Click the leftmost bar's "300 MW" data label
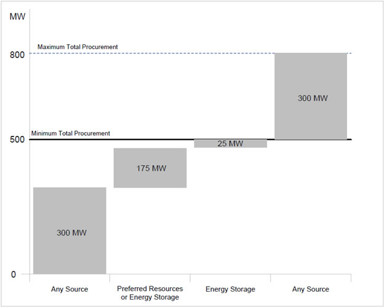 pos(71,233)
